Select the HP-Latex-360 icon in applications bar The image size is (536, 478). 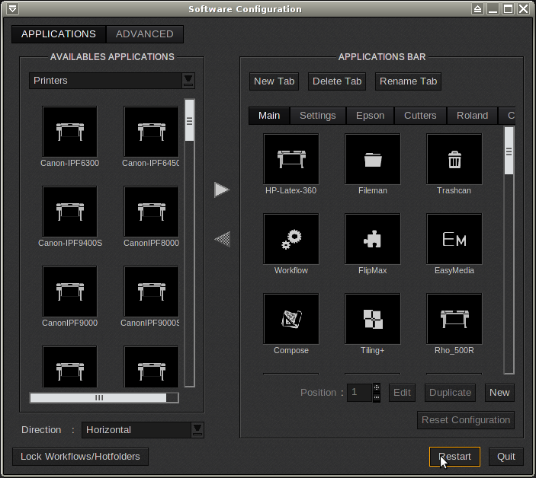(x=291, y=158)
